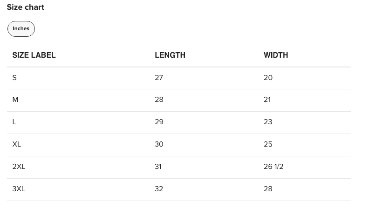This screenshot has width=382, height=208.
Task: Click the SIZE LABEL column header
Action: 34,55
